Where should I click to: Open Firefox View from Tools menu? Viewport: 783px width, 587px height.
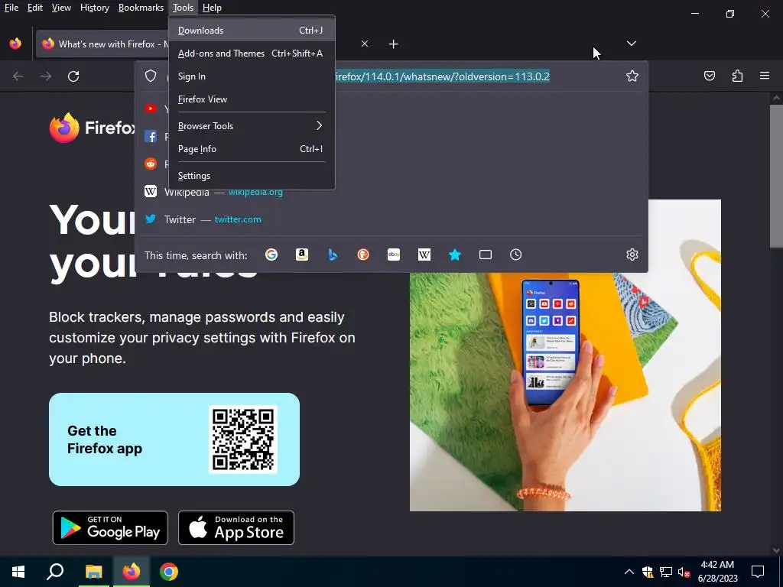[251, 99]
